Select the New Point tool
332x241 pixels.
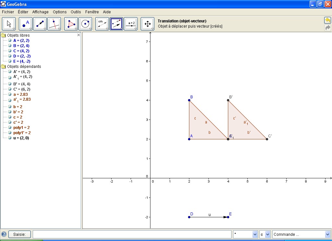tap(26, 24)
